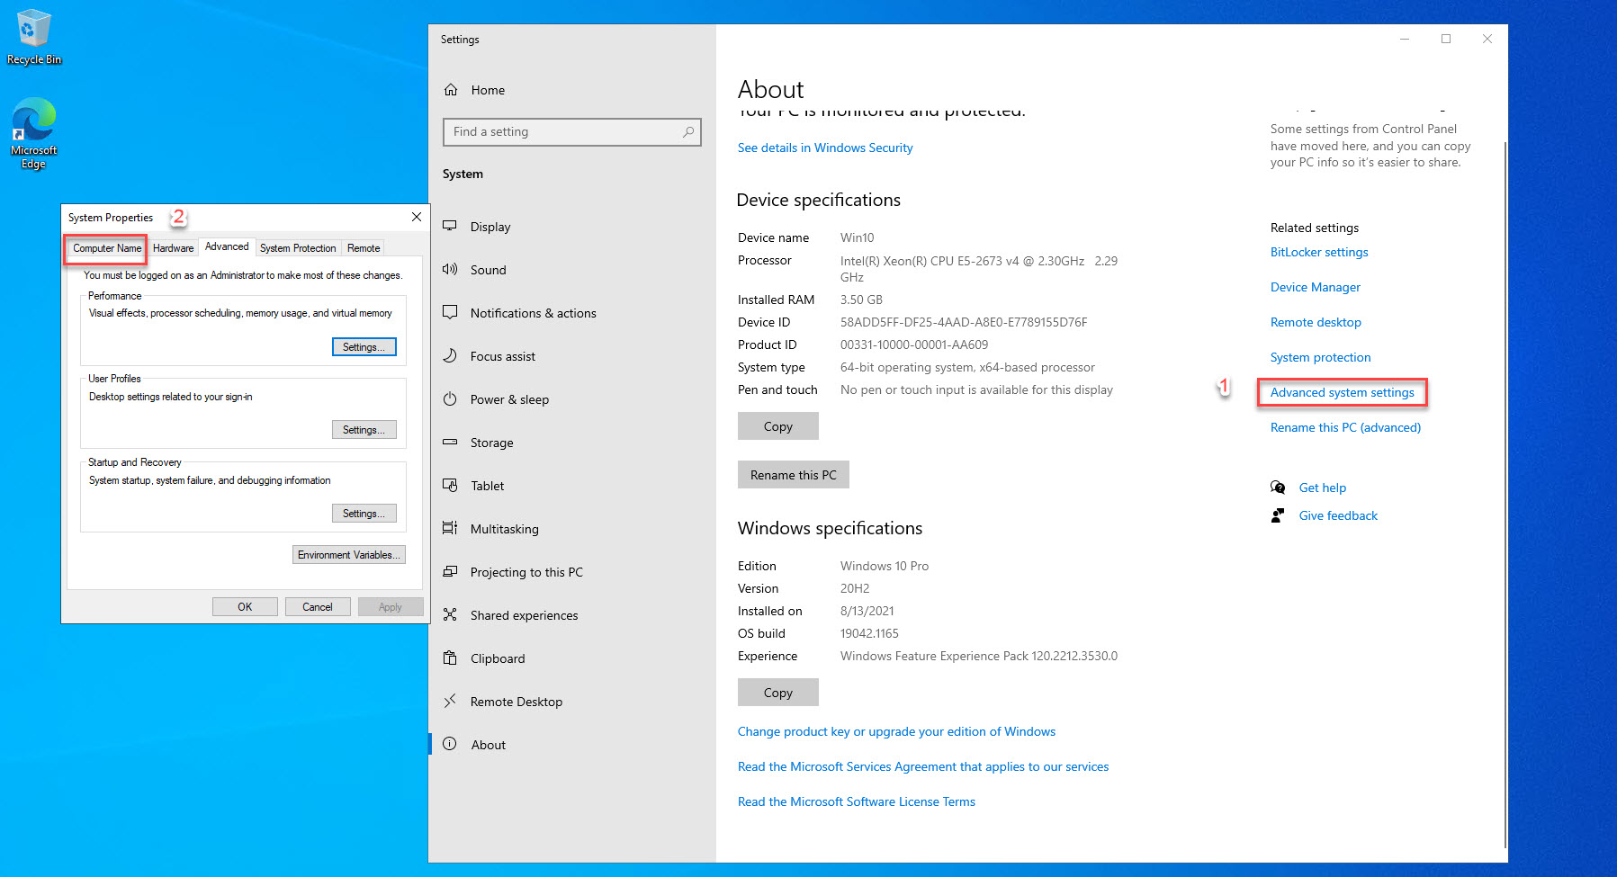1617x877 pixels.
Task: Select the Focus assist icon
Action: point(450,355)
